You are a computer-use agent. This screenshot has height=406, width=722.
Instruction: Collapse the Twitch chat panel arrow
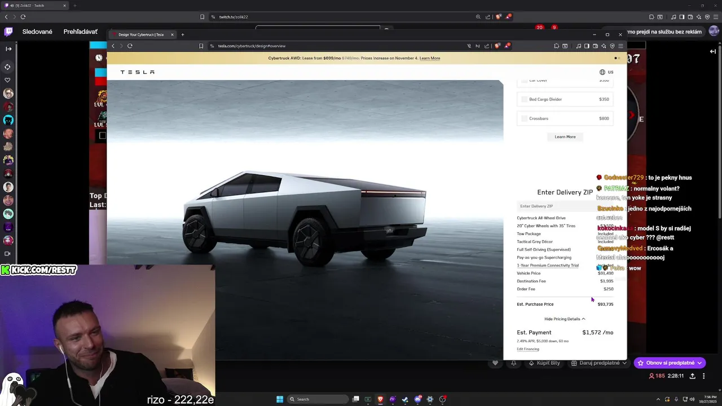click(713, 51)
